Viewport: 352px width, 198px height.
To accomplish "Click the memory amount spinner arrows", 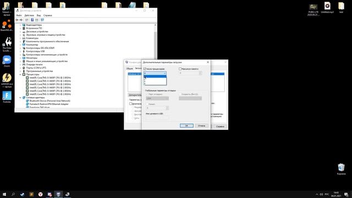I will pos(200,73).
